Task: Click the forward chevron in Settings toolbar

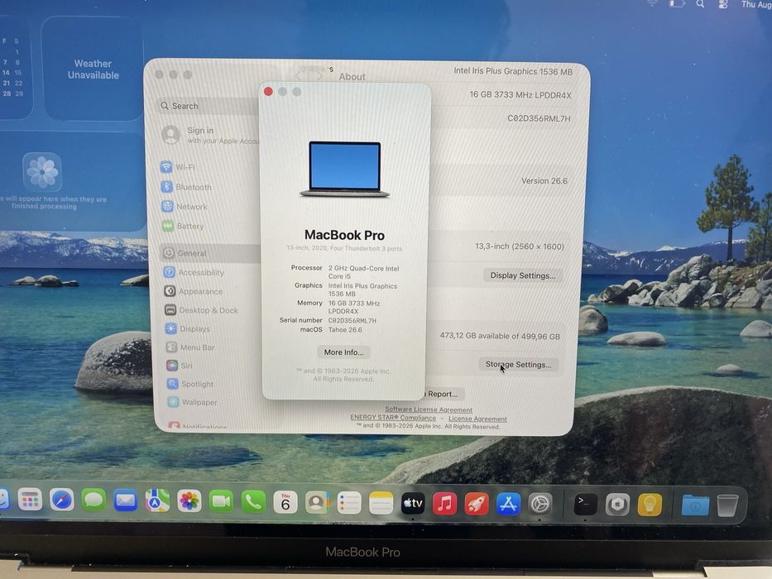Action: point(319,76)
